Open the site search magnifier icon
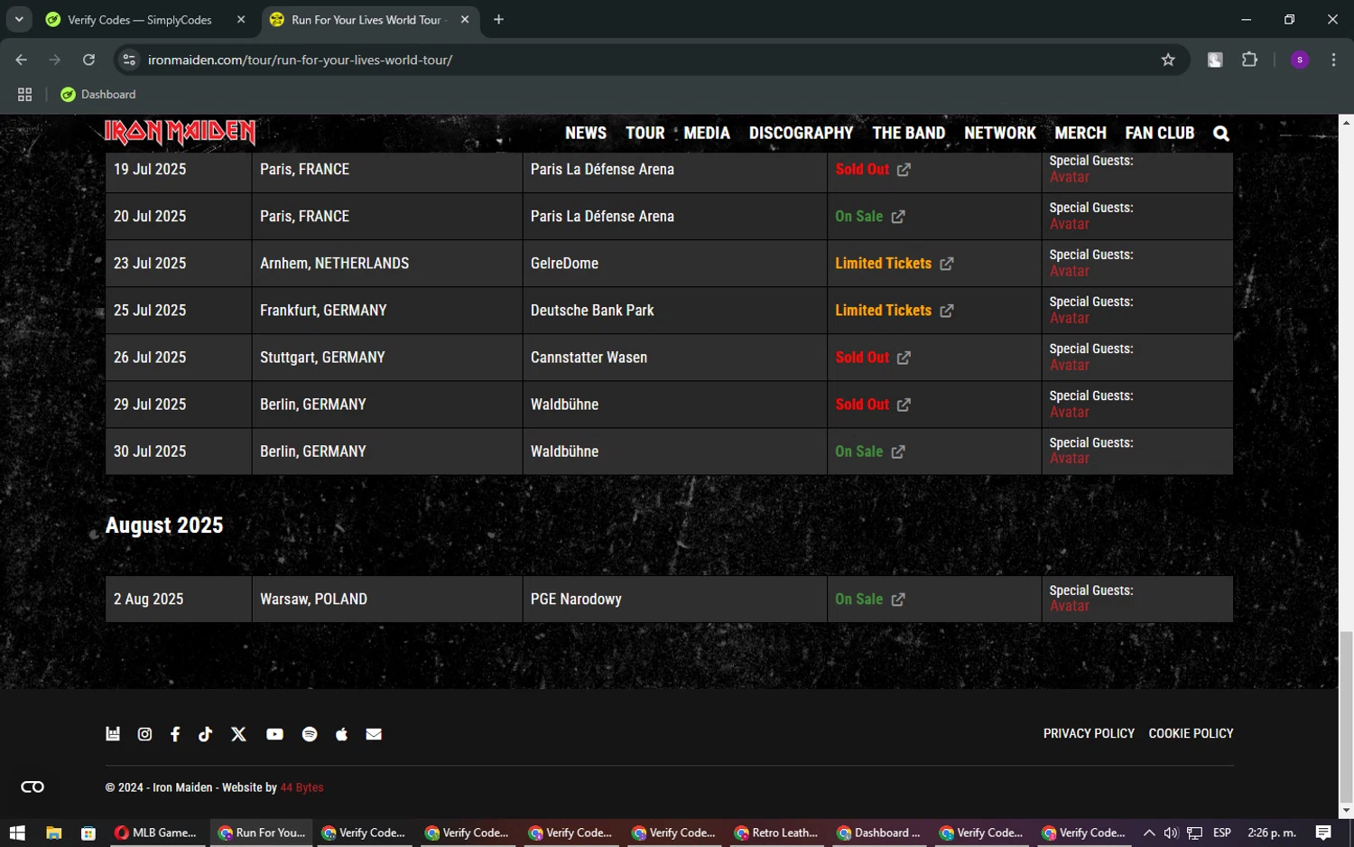Screen dimensions: 1354x847 (1220, 134)
